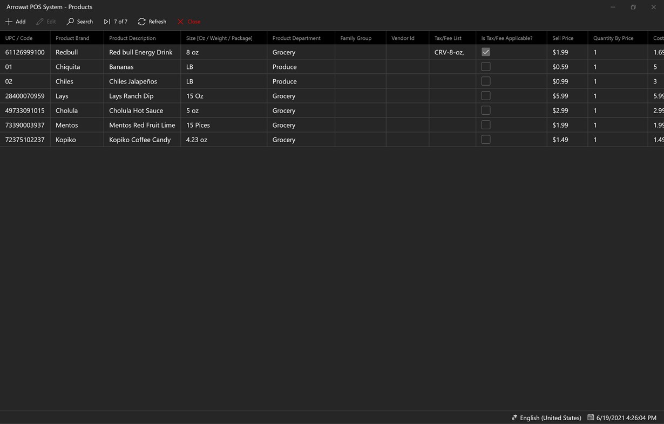Uncheck tax applicable for Red bull Energy Drink
Image resolution: width=664 pixels, height=424 pixels.
(x=485, y=52)
